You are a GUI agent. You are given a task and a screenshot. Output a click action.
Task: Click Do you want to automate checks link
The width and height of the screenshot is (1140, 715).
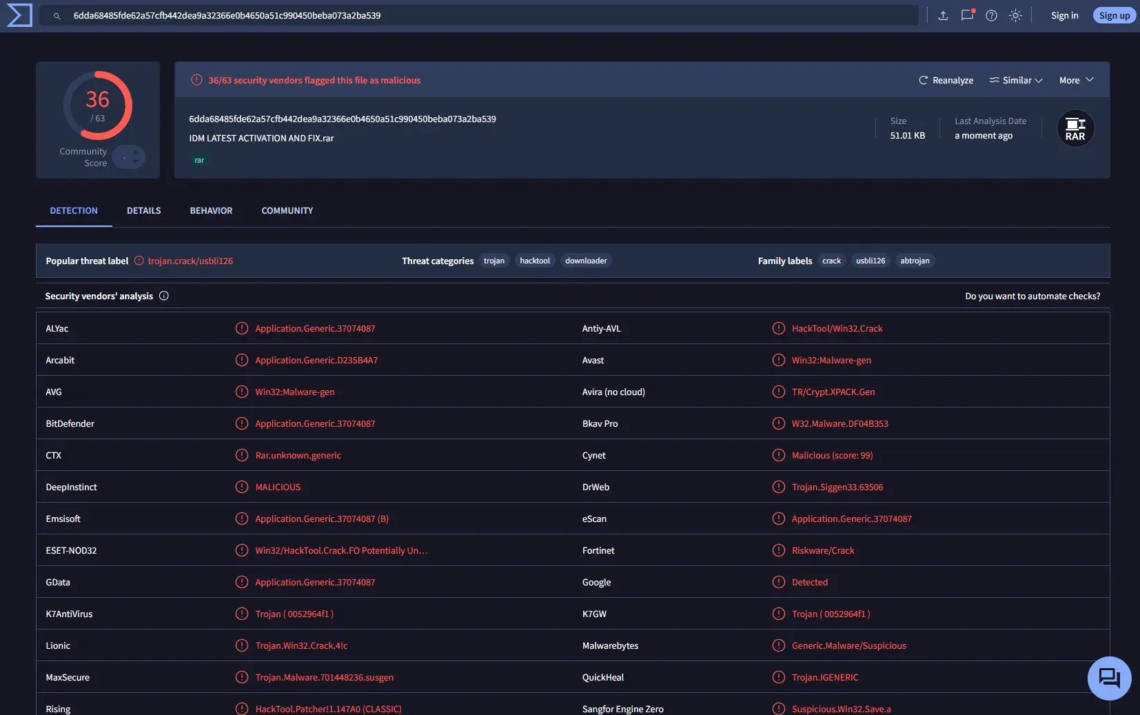point(1032,296)
